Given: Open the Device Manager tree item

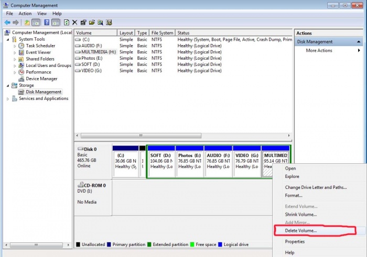Looking at the screenshot, I should coord(41,79).
